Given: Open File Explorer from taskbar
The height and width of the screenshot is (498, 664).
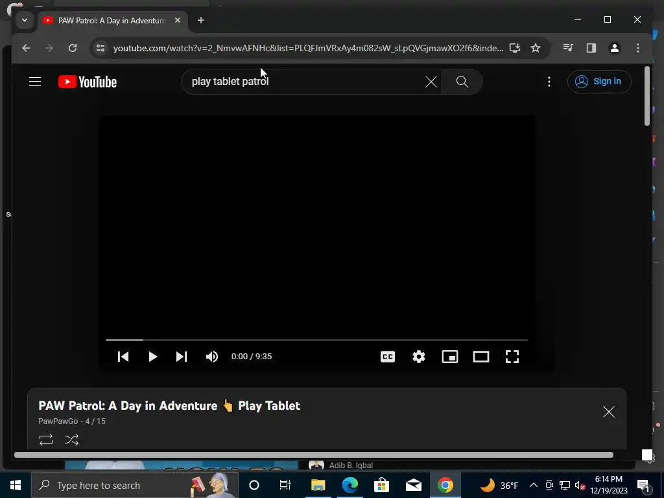Looking at the screenshot, I should coord(318,485).
